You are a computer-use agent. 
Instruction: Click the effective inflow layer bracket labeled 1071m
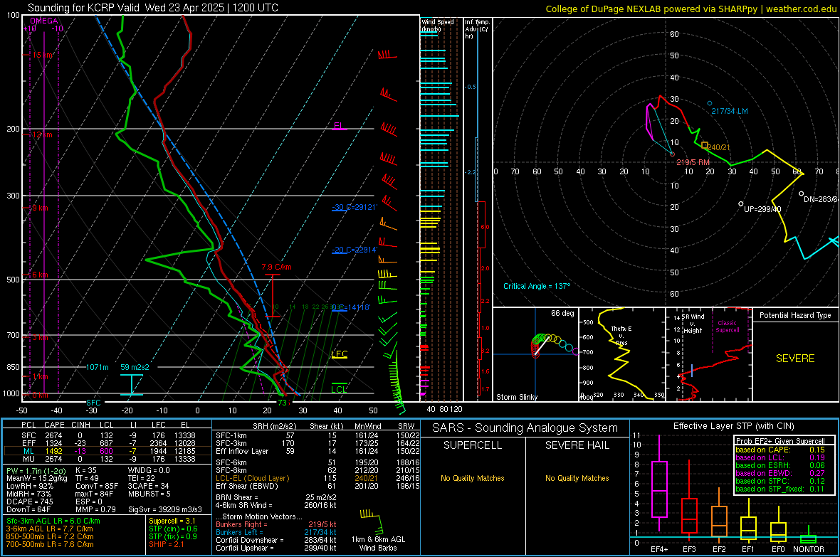pos(131,385)
